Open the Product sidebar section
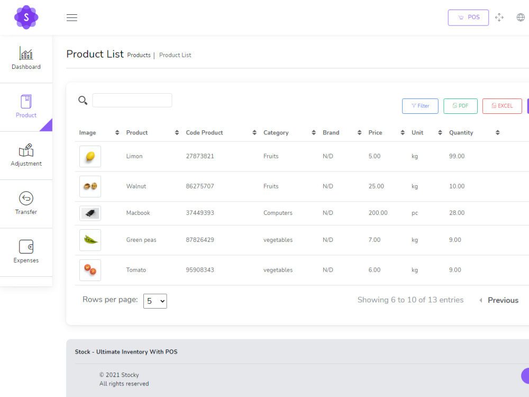The image size is (529, 397). click(26, 107)
